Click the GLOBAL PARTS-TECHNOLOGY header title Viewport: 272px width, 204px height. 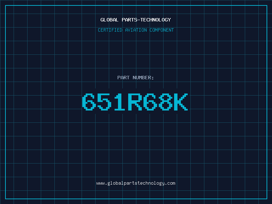coord(136,20)
